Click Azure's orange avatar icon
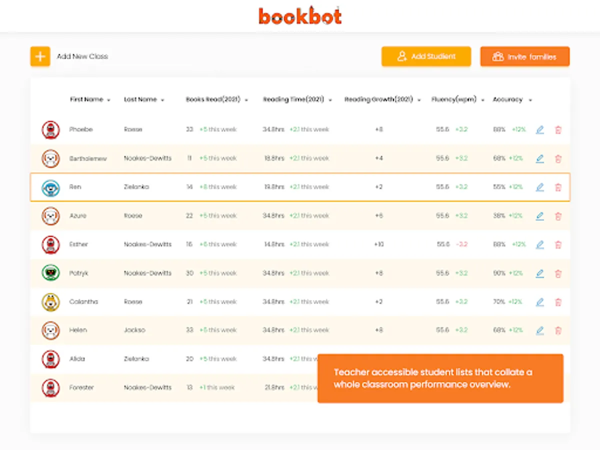This screenshot has height=450, width=600. click(50, 216)
